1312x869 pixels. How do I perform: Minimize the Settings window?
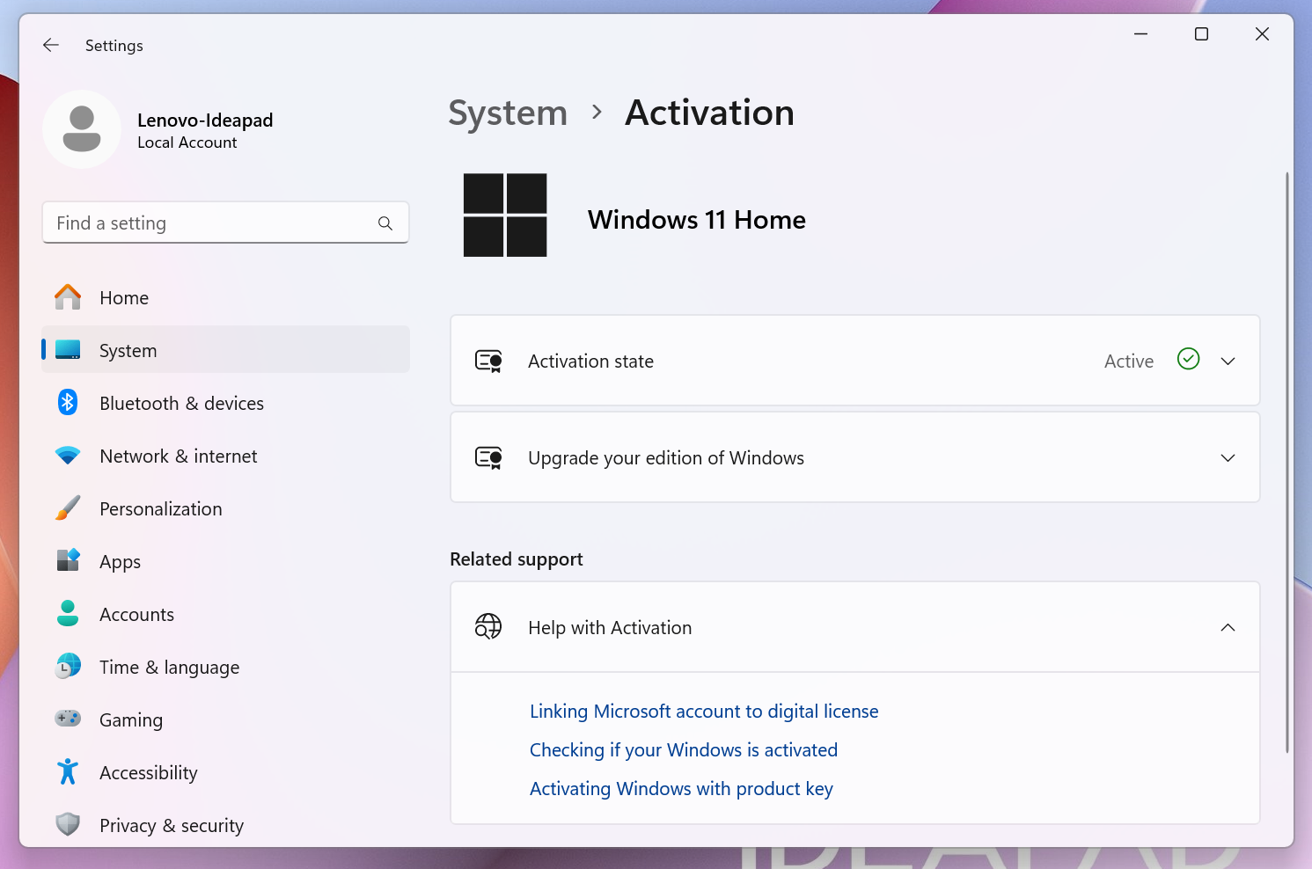[1141, 34]
